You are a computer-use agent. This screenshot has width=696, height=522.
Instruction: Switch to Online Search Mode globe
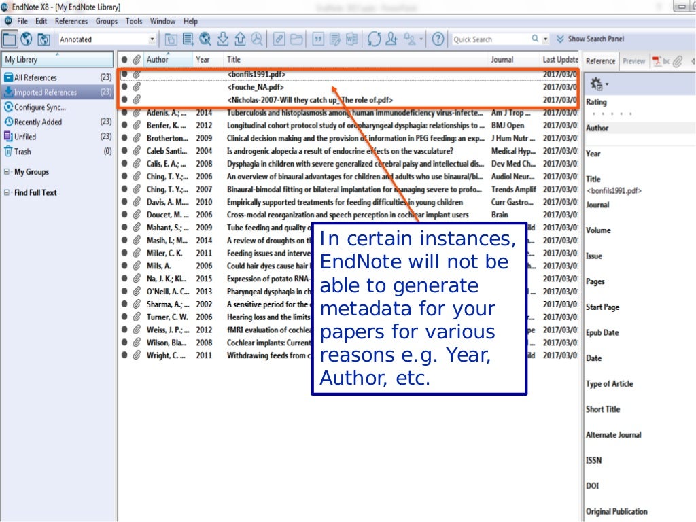point(27,39)
